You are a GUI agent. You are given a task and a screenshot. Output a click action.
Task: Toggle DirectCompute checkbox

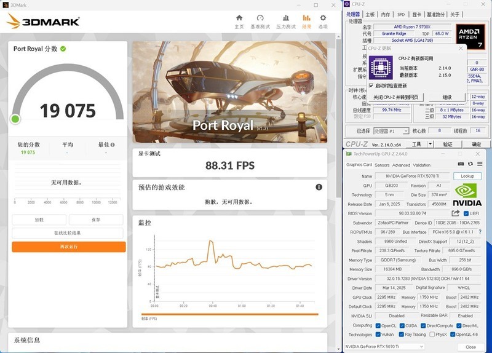tap(423, 326)
